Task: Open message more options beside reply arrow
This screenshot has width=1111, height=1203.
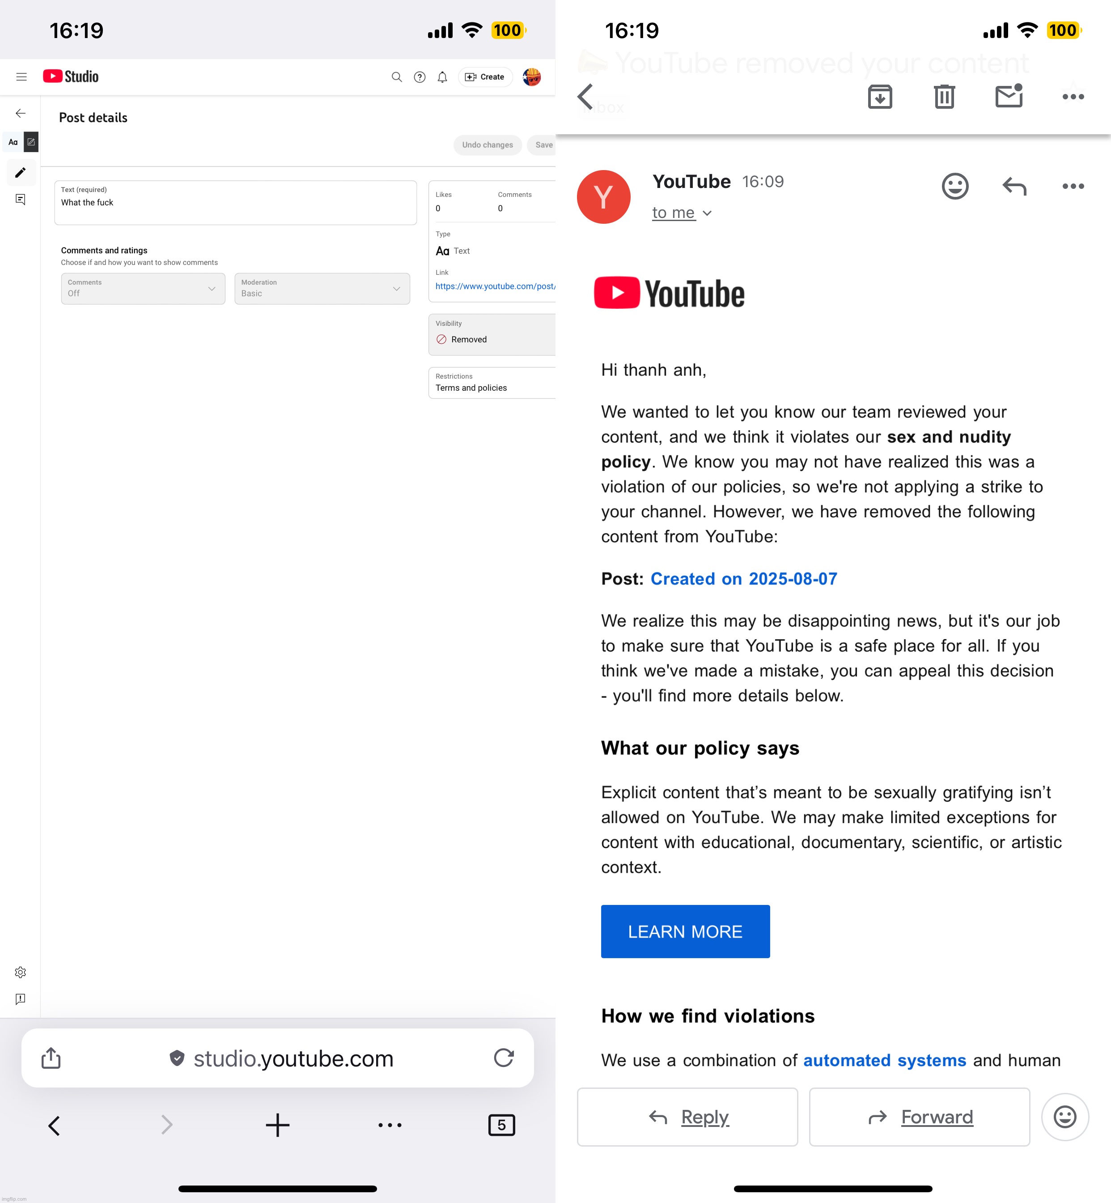Action: [x=1073, y=187]
